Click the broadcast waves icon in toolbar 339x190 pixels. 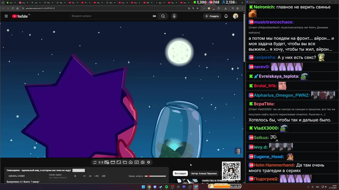(x=101, y=162)
